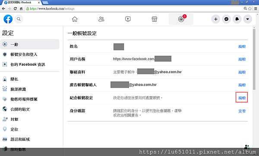Go to the Home feed icon

75,19
